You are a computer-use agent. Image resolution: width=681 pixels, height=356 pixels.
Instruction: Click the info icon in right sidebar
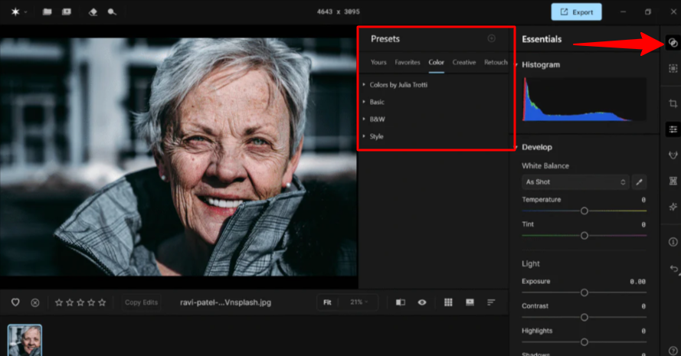[673, 242]
